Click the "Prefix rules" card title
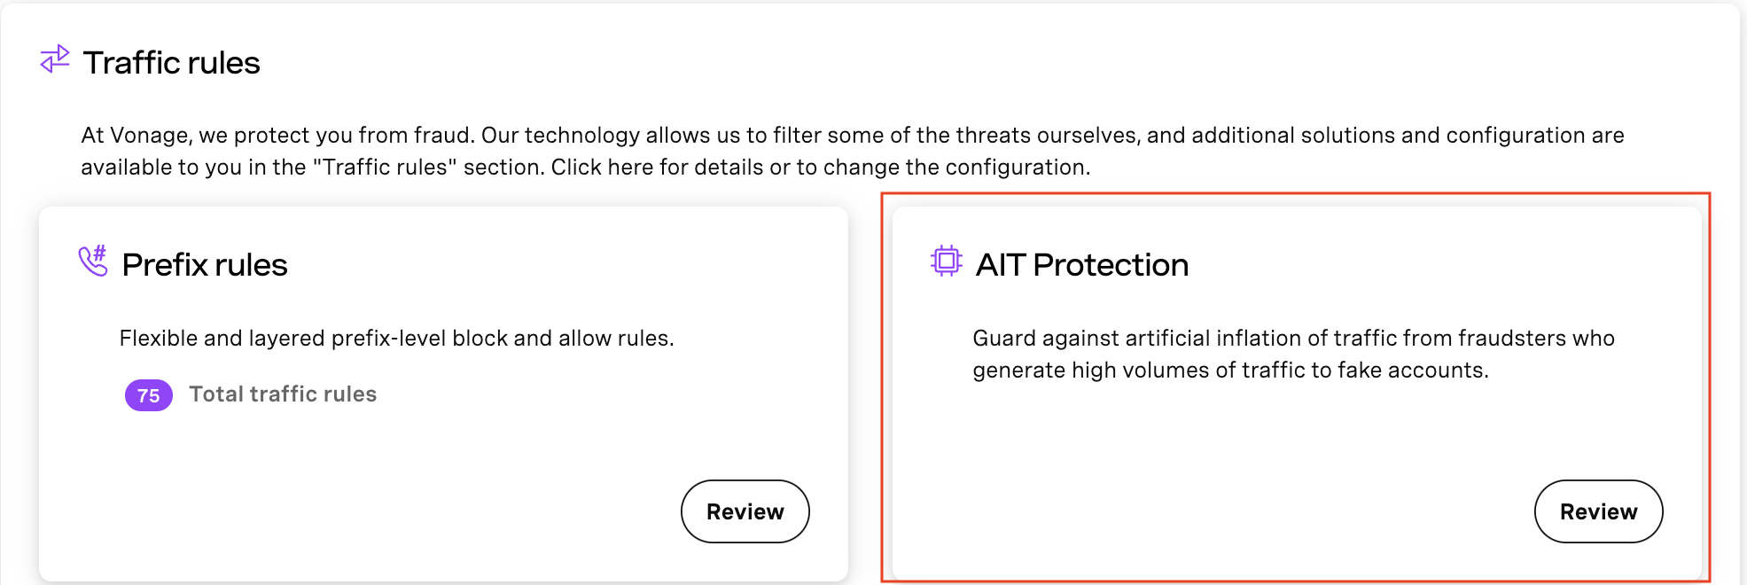This screenshot has height=585, width=1747. coord(203,264)
